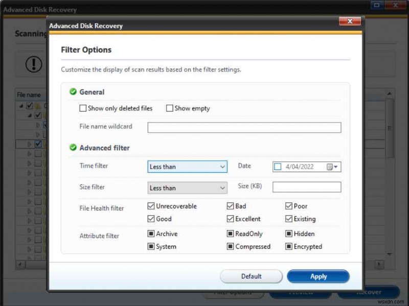Click the file icon next to the checked tree item
Viewport: 409px width, 306px height.
[x=44, y=144]
